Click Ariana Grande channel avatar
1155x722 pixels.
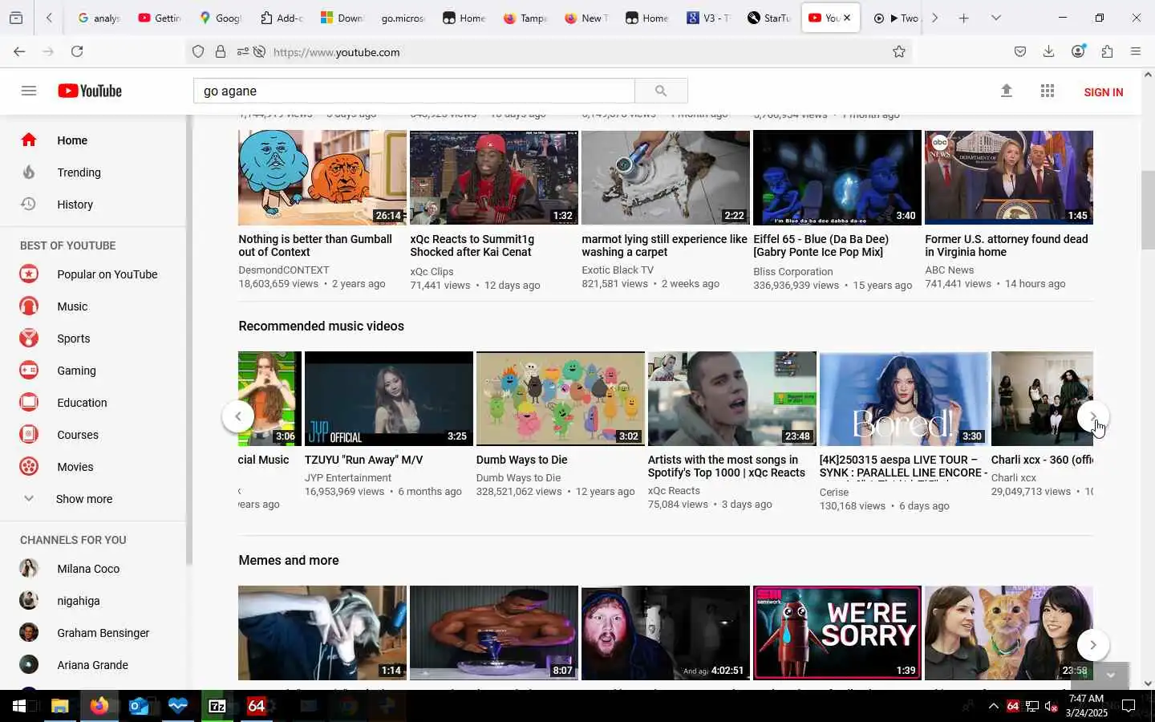click(x=29, y=665)
